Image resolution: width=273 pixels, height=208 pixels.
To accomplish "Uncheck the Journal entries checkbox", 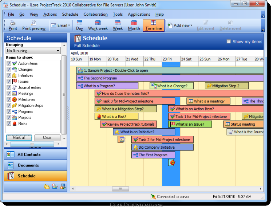I will point(9,87).
